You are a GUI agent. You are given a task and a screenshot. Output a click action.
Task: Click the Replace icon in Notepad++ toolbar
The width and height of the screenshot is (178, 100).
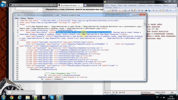click(x=149, y=11)
